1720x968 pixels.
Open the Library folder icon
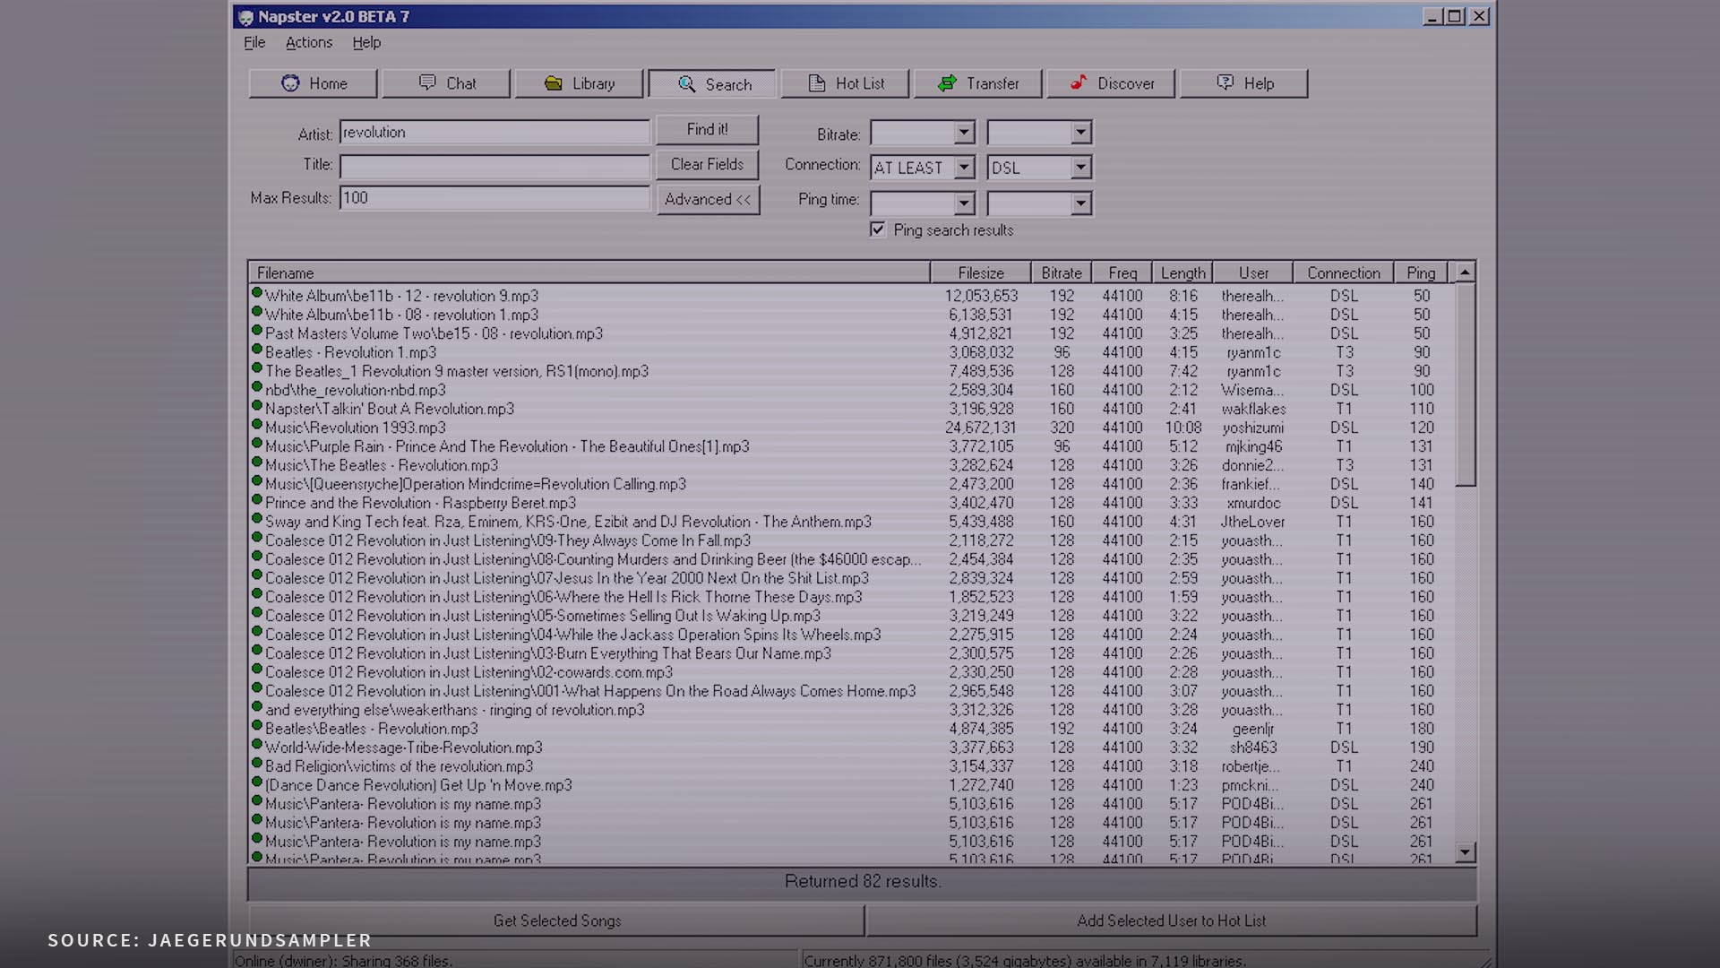click(x=554, y=83)
